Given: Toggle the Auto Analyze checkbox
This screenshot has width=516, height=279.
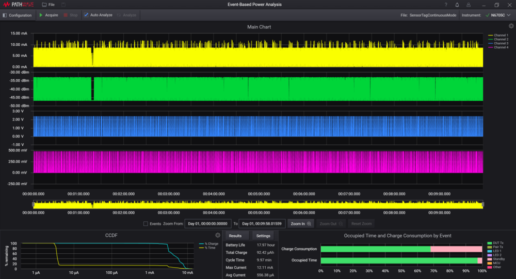Looking at the screenshot, I should [86, 15].
